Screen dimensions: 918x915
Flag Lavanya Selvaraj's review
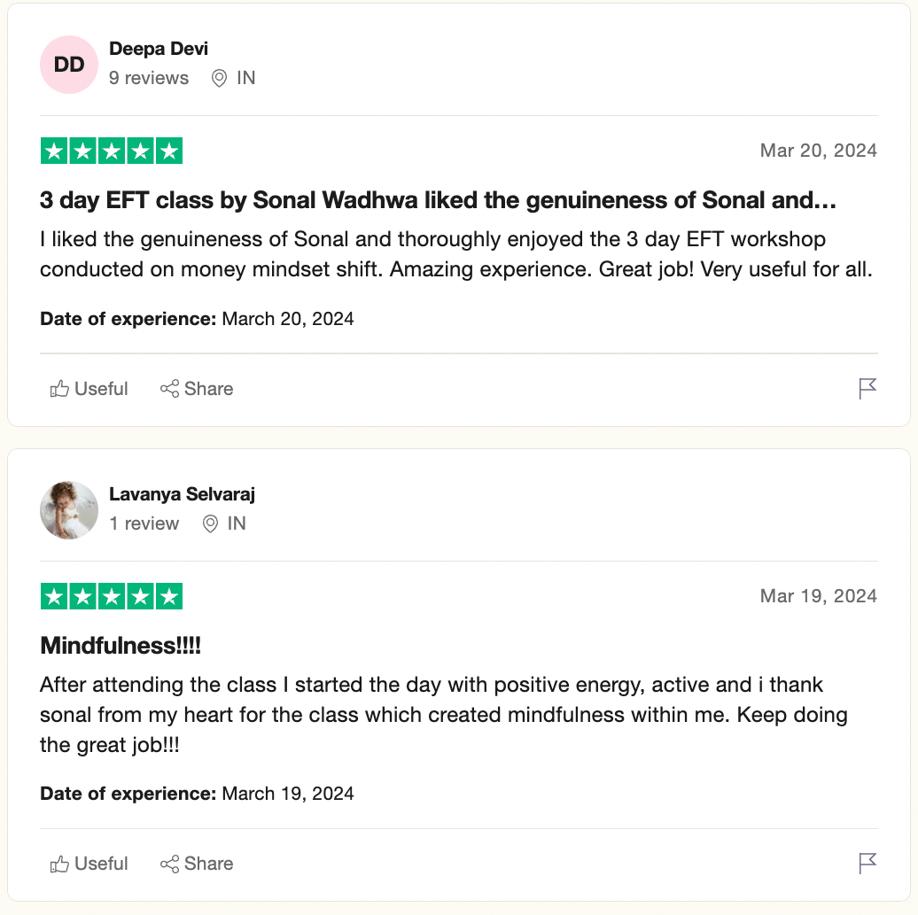(867, 863)
